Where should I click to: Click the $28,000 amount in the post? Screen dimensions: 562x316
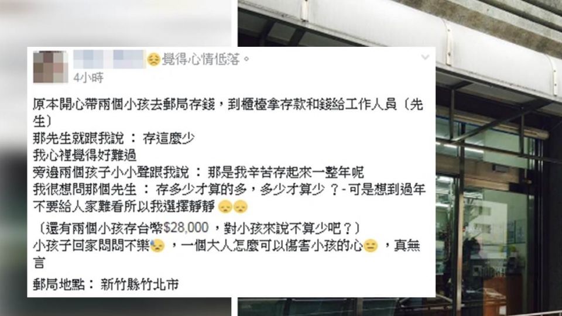pyautogui.click(x=186, y=228)
